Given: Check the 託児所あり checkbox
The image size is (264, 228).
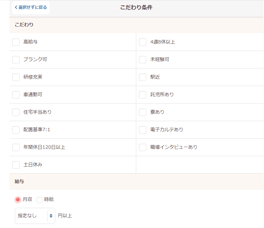Looking at the screenshot, I should click(x=143, y=95).
